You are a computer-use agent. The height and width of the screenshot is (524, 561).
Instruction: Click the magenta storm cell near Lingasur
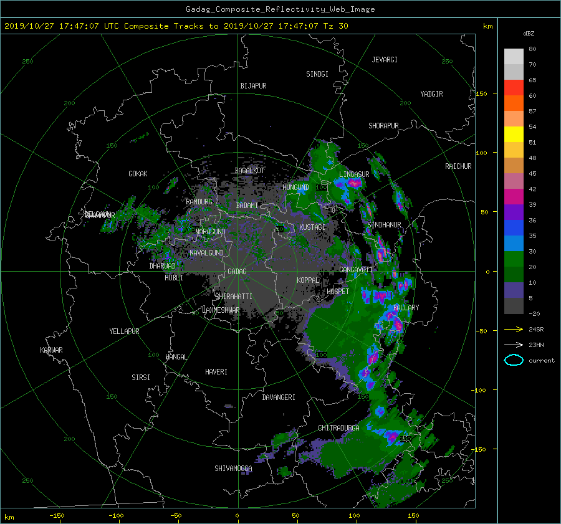tap(354, 183)
